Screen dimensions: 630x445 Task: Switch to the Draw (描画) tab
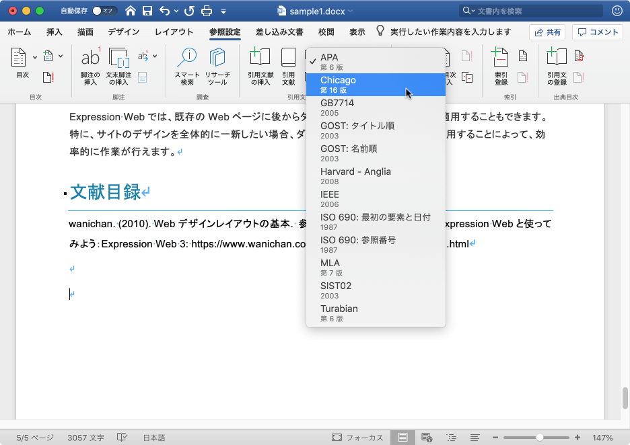click(x=85, y=32)
